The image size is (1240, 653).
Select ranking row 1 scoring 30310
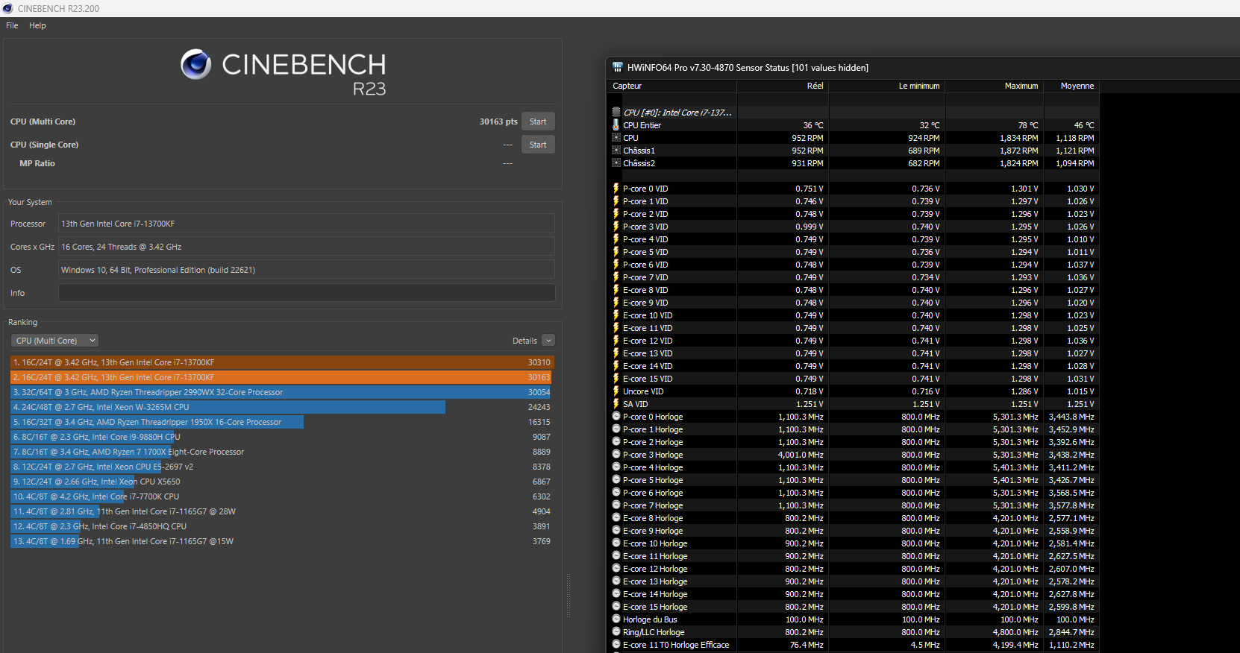coord(282,362)
